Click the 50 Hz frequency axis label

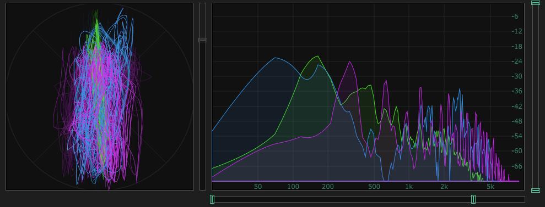tap(257, 187)
